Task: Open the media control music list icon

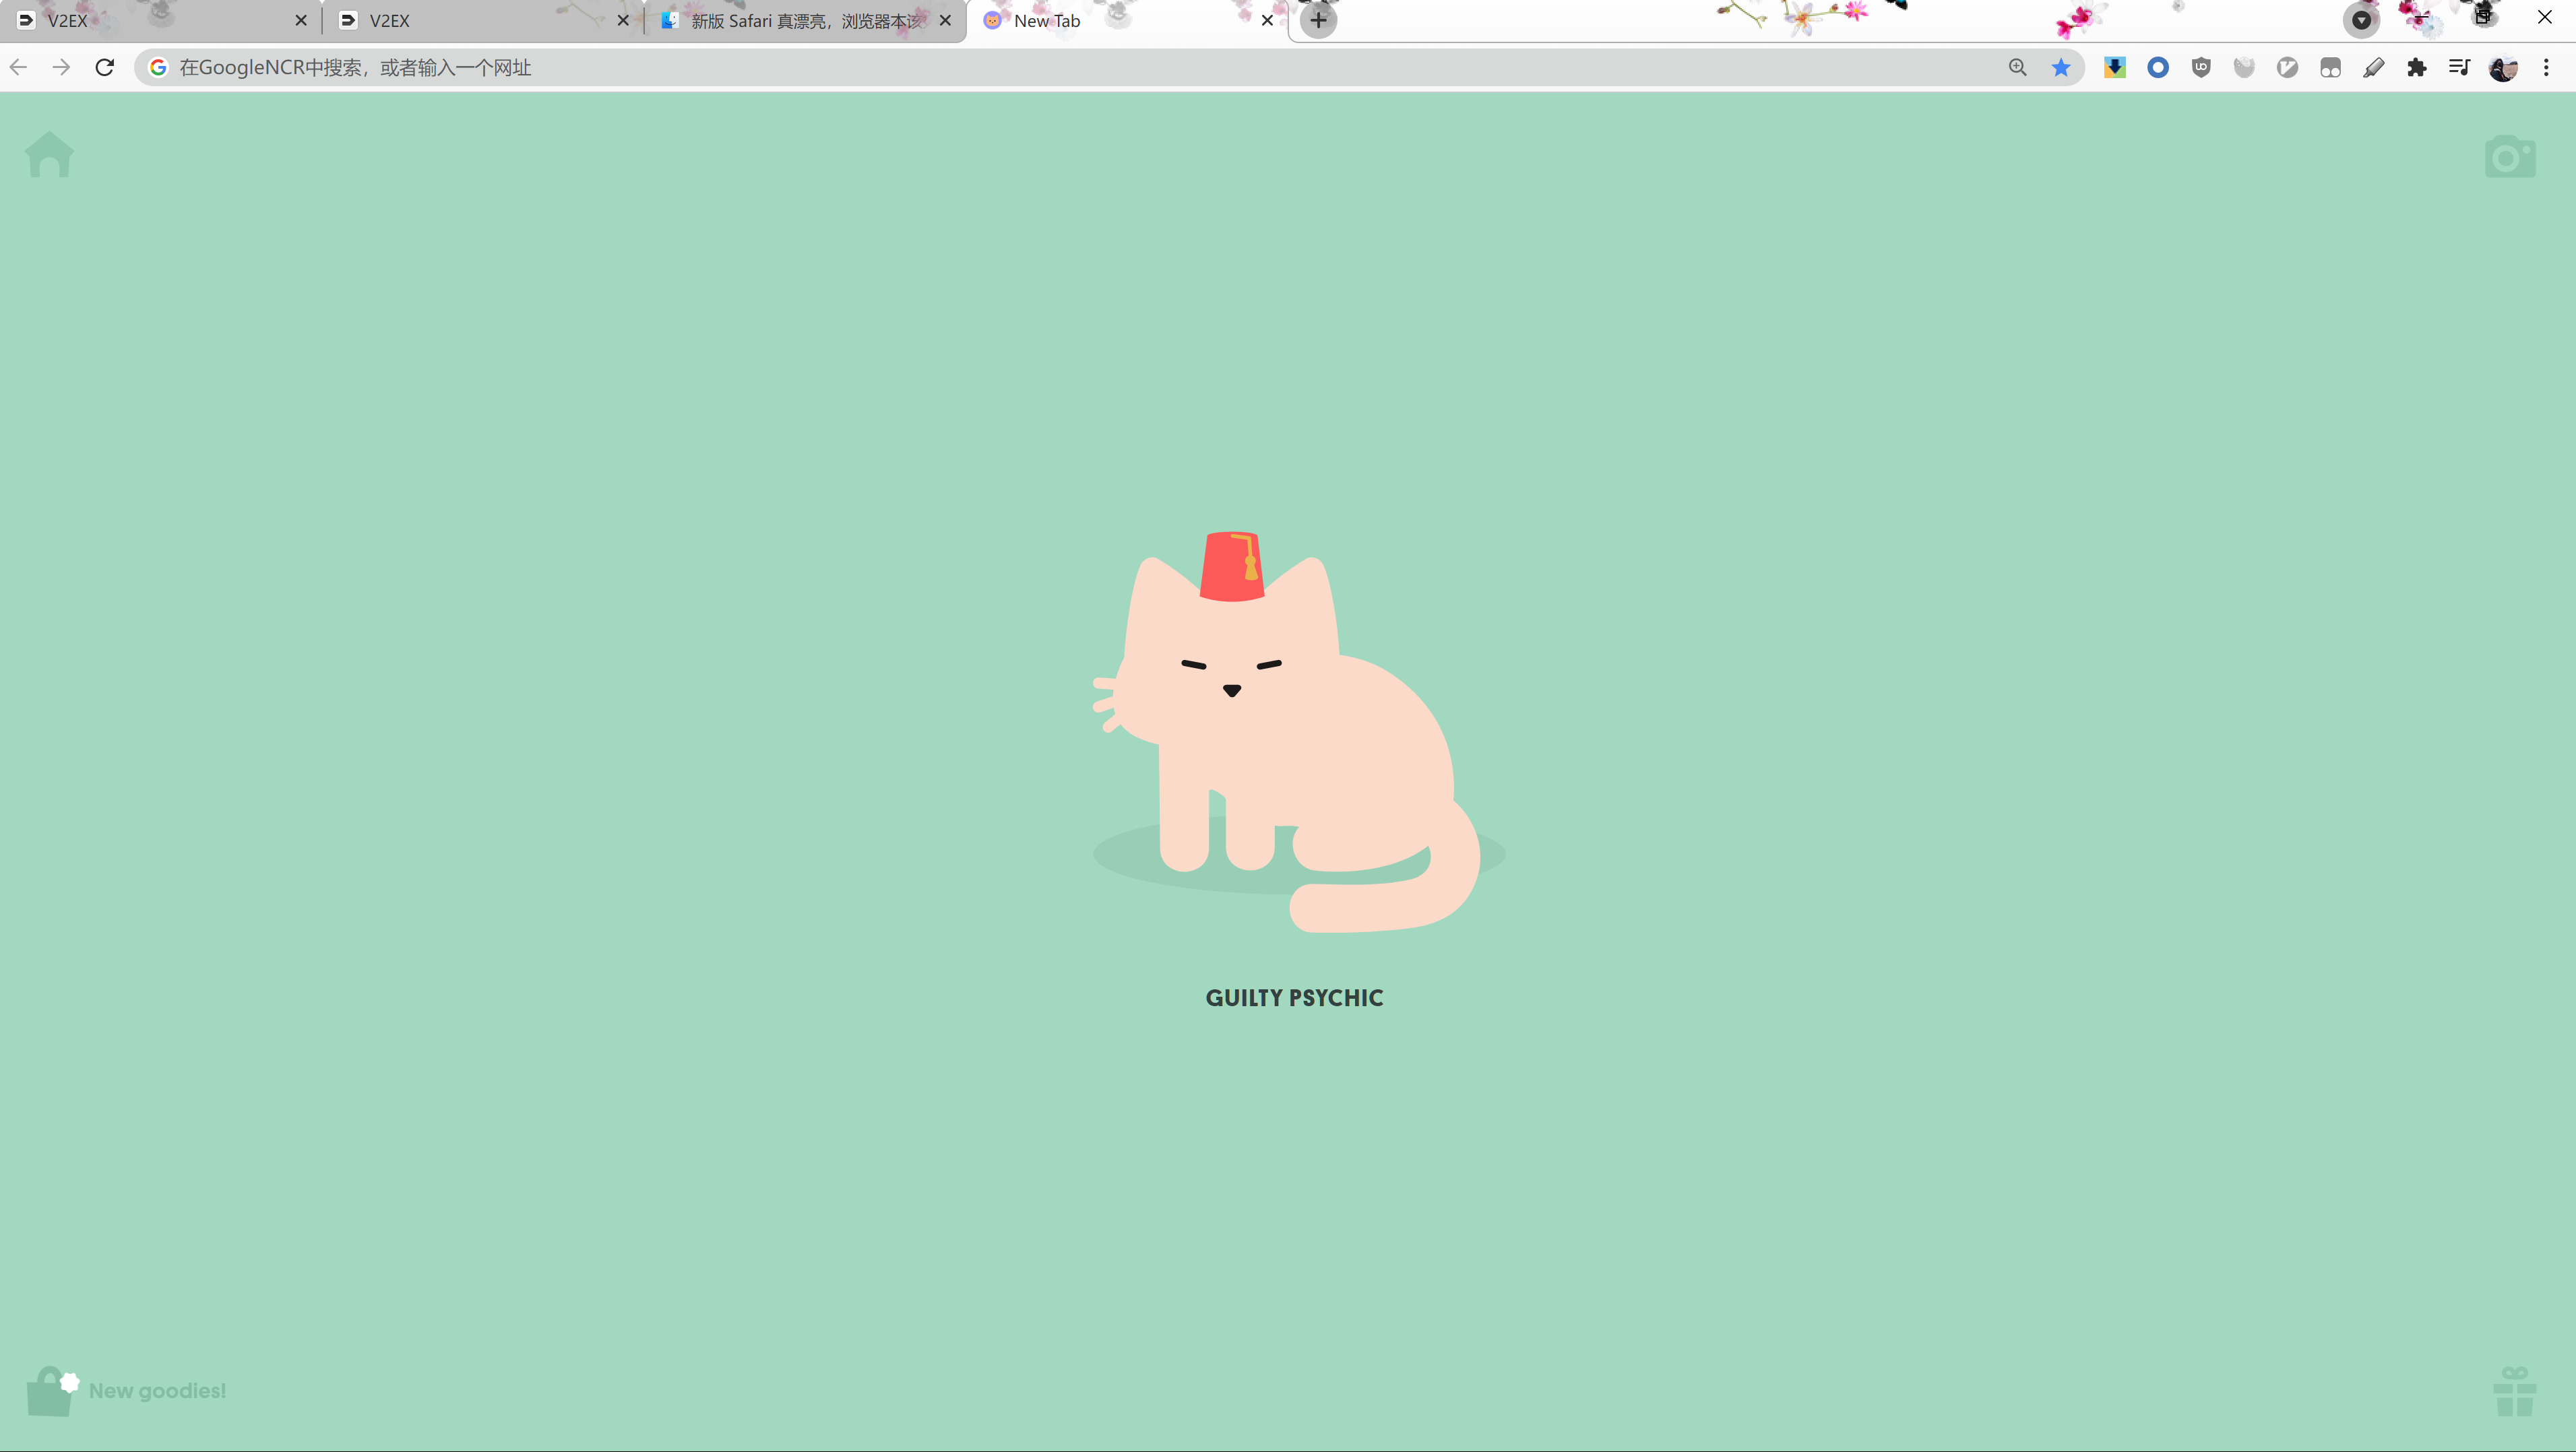Action: point(2460,67)
